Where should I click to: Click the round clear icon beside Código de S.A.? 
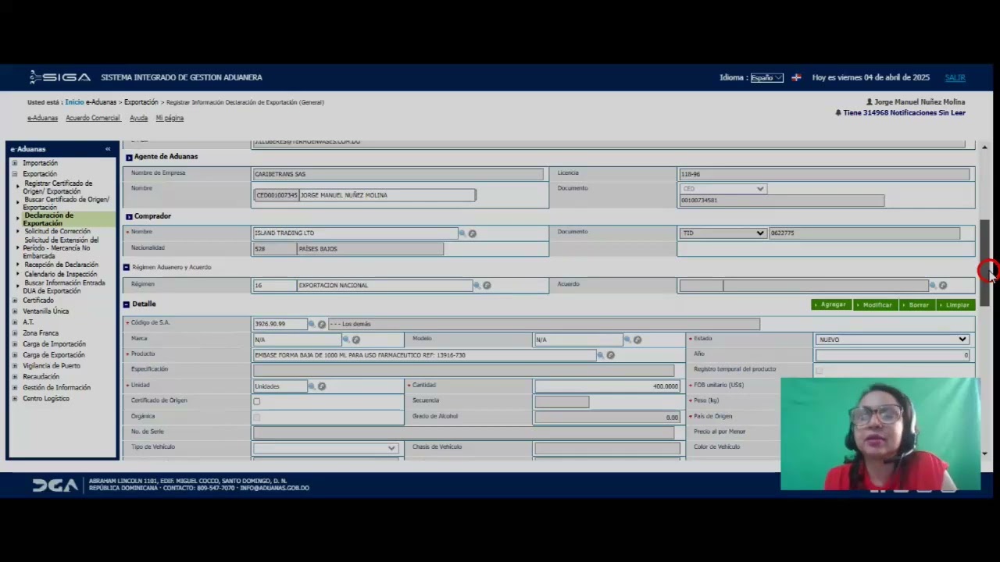click(322, 324)
